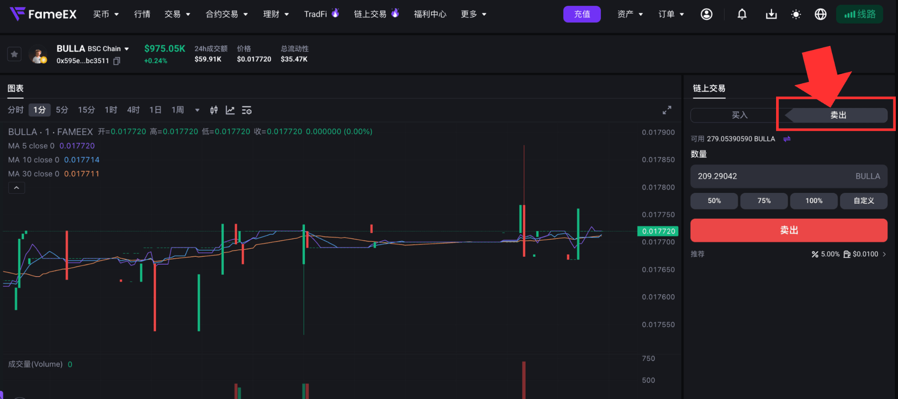The height and width of the screenshot is (399, 898).
Task: Go to the 行情 markets page
Action: [x=142, y=14]
